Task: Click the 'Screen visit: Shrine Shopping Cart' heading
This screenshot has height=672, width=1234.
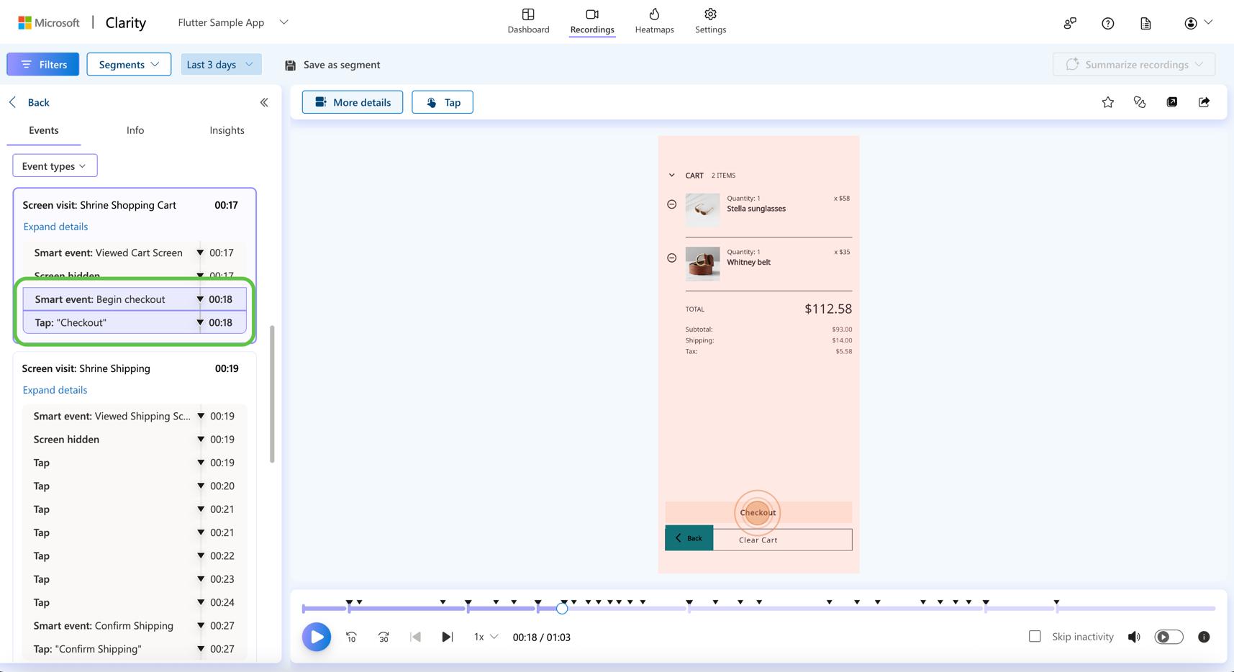Action: coord(99,205)
